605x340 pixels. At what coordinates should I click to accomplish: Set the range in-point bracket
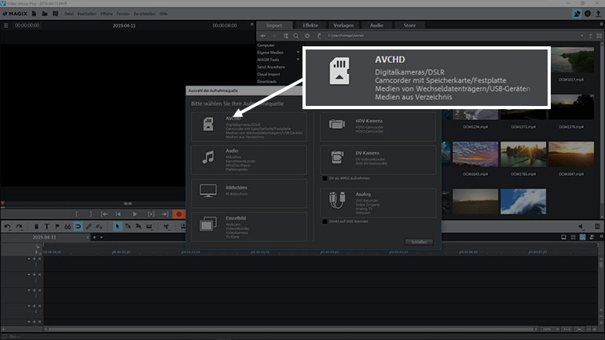click(x=76, y=214)
